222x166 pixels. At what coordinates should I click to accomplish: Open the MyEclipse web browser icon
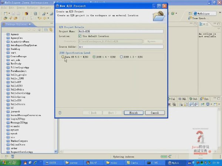[35, 14]
